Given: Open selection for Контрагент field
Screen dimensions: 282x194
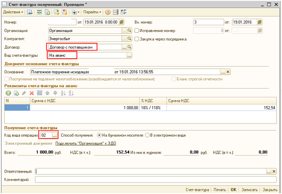Looking at the screenshot, I should click(x=124, y=38).
